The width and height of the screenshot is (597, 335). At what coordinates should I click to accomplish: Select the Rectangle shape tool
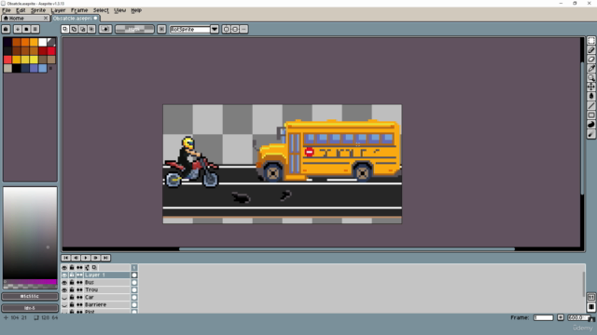tap(590, 115)
